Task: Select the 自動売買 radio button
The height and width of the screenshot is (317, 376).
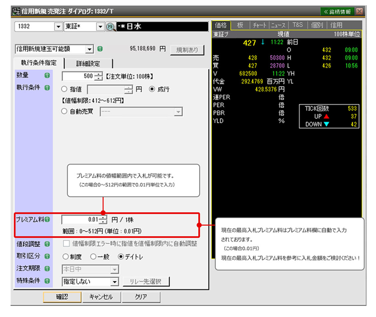Action: [64, 111]
